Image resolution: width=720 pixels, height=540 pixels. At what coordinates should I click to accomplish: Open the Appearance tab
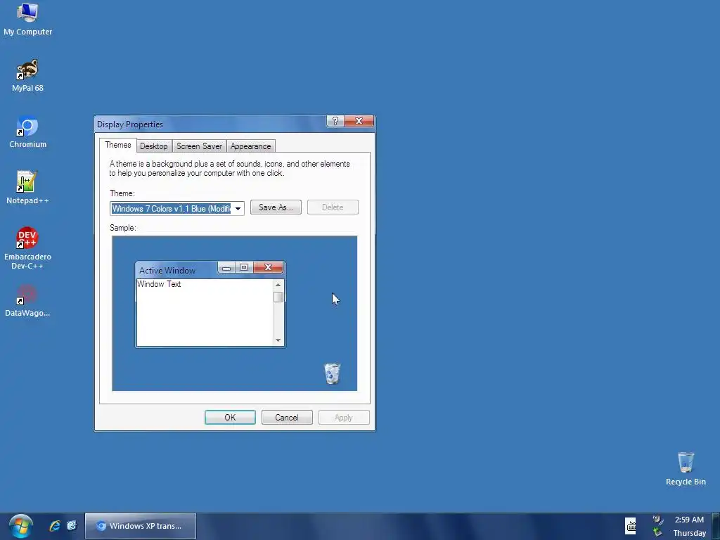pos(251,146)
